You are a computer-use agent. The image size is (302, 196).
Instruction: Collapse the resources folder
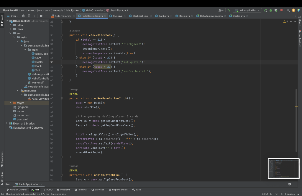[x=18, y=91]
